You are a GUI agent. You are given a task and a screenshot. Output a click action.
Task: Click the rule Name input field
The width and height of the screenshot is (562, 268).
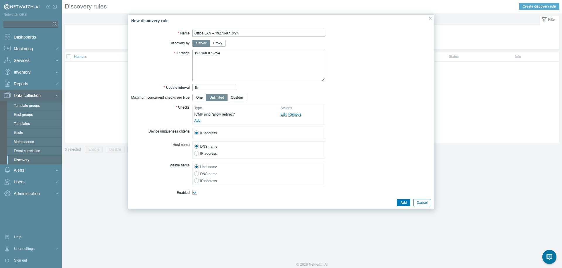pos(259,33)
